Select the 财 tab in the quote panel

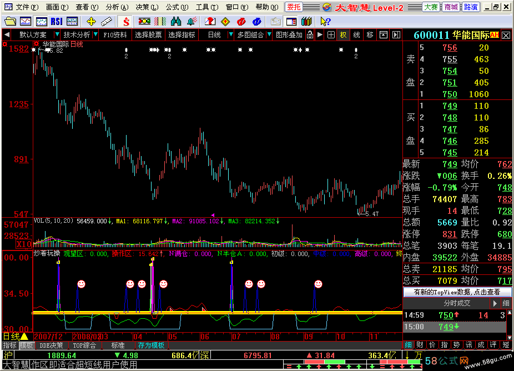click(x=420, y=345)
